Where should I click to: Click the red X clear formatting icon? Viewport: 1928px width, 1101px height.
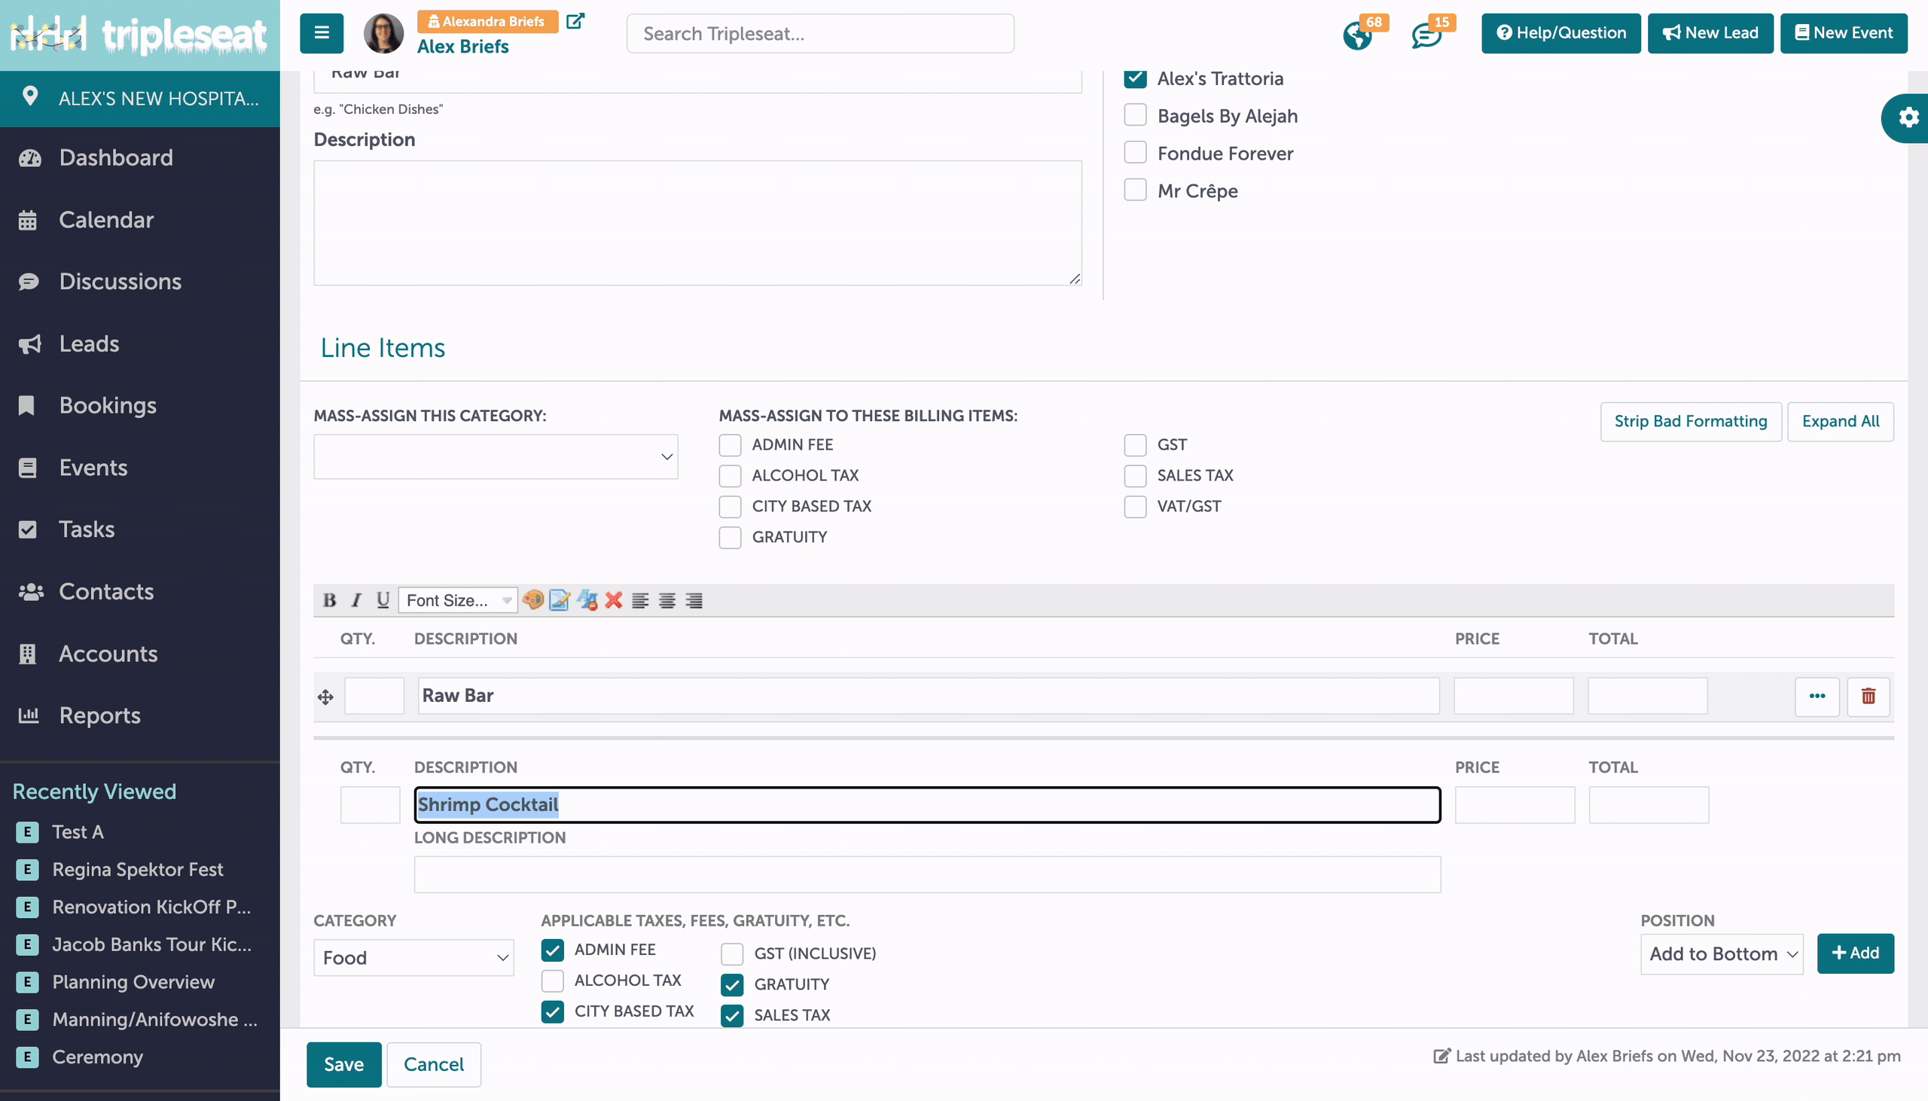coord(614,600)
